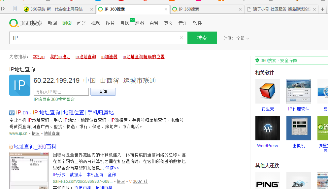This screenshot has width=328, height=189.
Task: Click 地址查询 link under www.ip.cn
Action: pos(52,133)
